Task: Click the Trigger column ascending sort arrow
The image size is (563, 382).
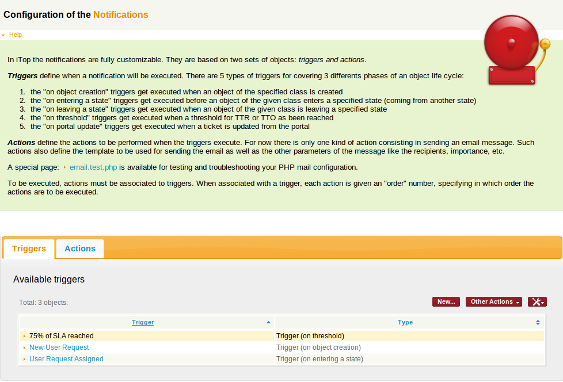Action: 268,323
